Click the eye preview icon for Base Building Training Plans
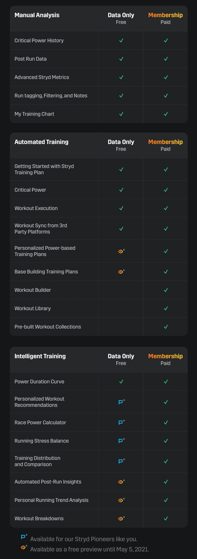Image resolution: width=197 pixels, height=559 pixels. pos(121,272)
